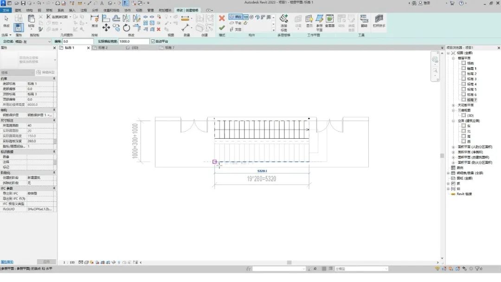Viewport: 501px width, 282px height.
Task: Expand the 天花板平面 tree node
Action: (453, 105)
